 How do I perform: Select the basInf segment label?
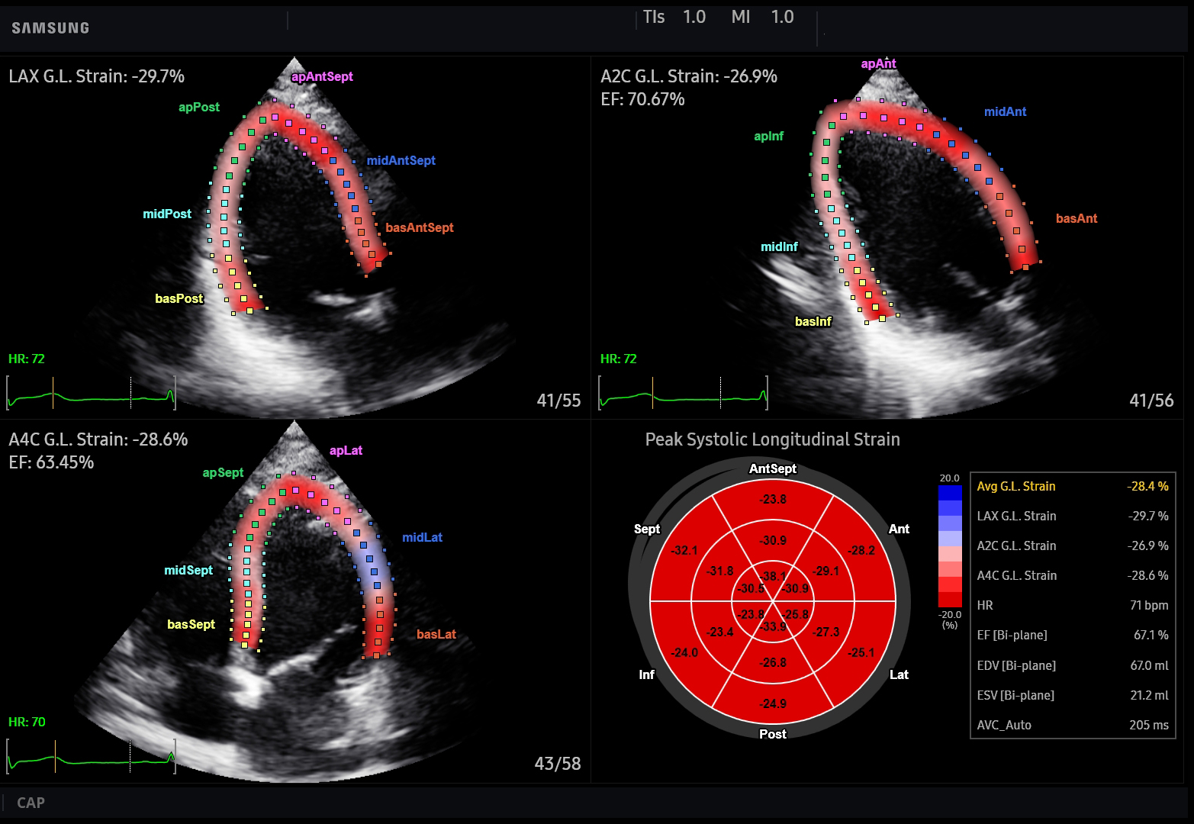(x=813, y=322)
